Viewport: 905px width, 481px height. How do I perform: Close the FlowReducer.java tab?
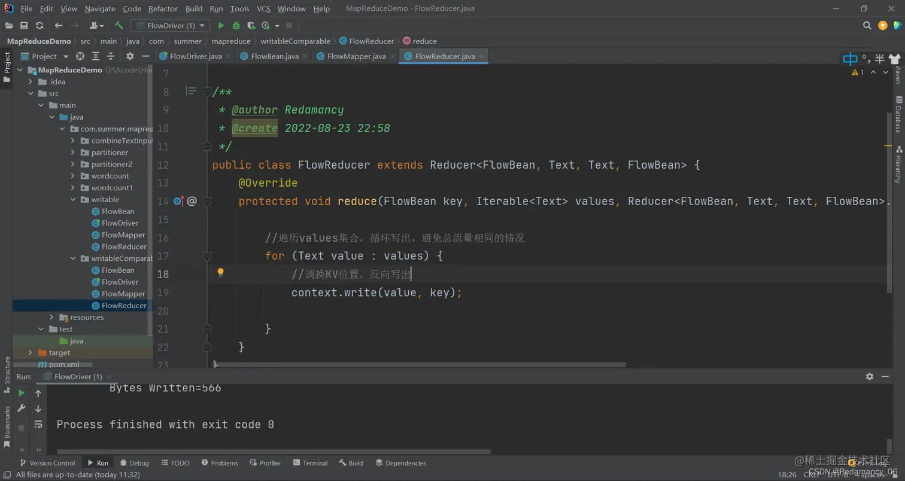pos(481,56)
